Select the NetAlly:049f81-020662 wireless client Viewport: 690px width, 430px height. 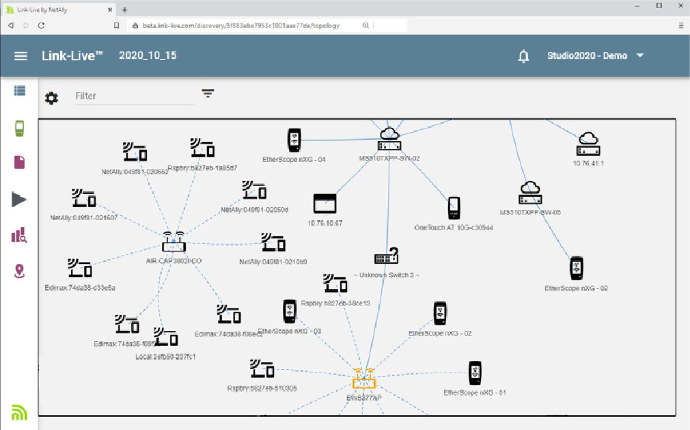click(135, 152)
